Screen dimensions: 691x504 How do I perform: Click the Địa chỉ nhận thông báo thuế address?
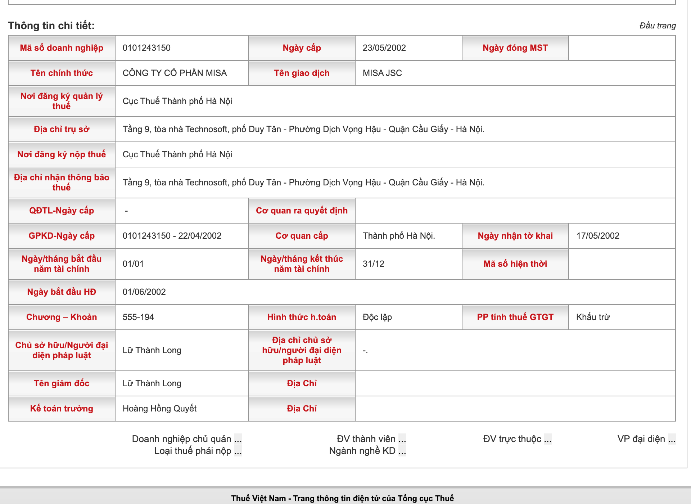(x=303, y=183)
